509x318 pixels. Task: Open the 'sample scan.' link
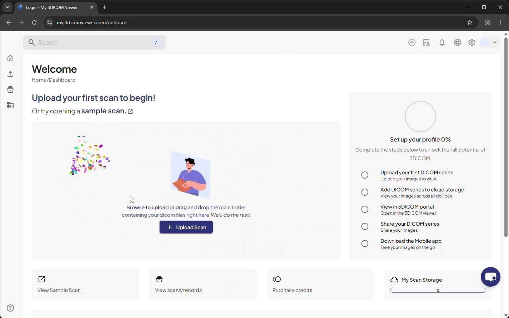(x=104, y=111)
